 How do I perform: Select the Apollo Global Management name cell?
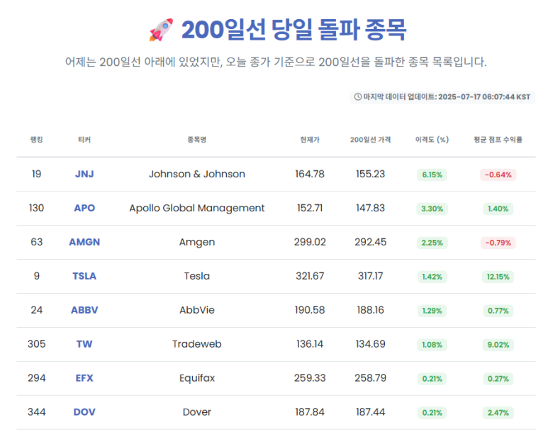197,208
